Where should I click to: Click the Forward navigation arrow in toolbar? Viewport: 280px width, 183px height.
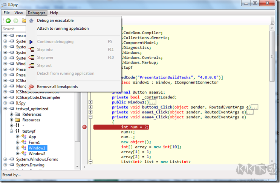coord(15,21)
